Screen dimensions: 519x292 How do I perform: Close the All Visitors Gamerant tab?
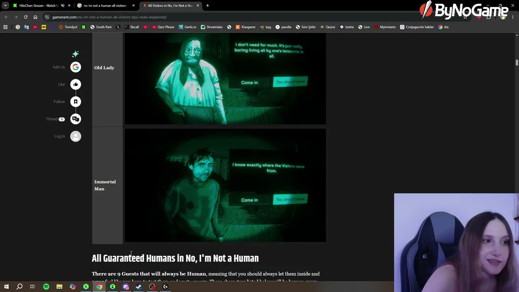coord(198,6)
